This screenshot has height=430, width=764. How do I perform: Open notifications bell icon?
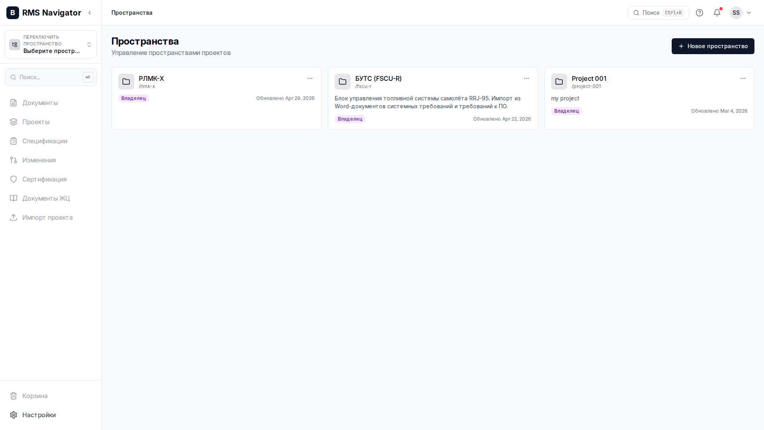click(717, 13)
